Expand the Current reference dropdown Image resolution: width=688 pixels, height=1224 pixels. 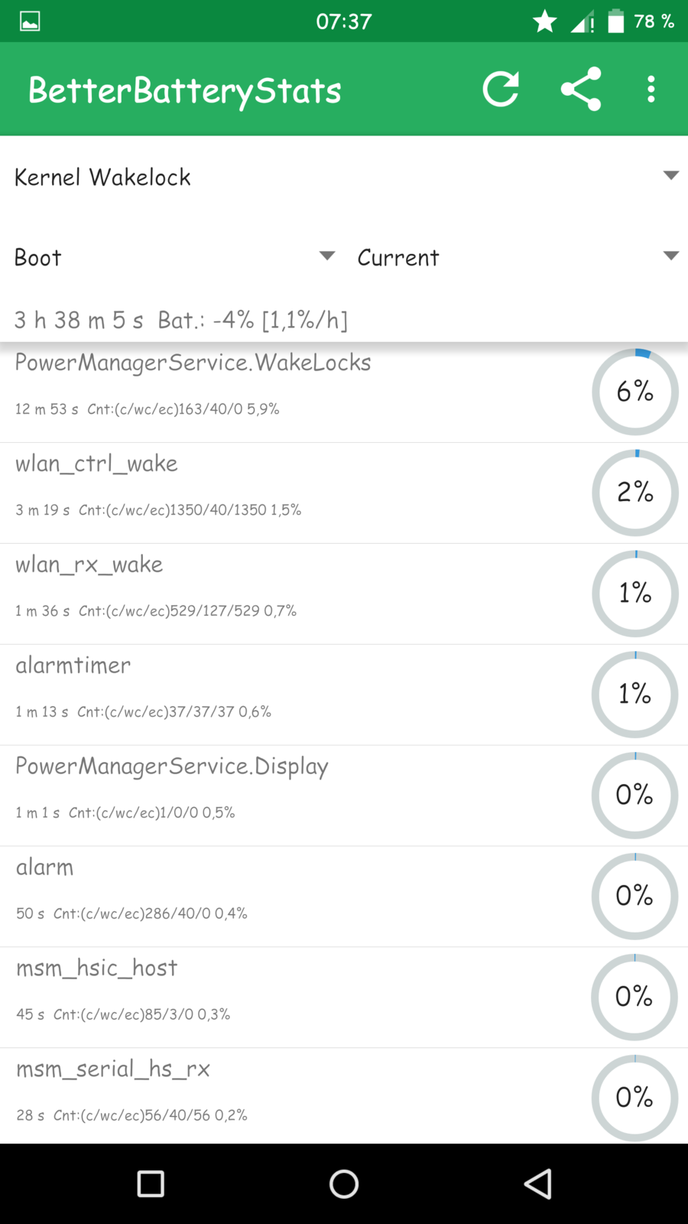[518, 257]
